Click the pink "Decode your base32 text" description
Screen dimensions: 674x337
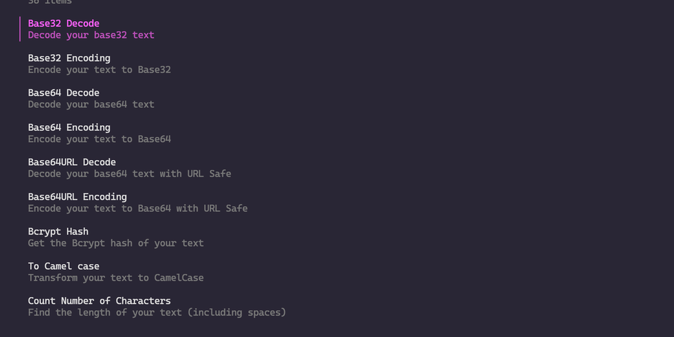91,35
